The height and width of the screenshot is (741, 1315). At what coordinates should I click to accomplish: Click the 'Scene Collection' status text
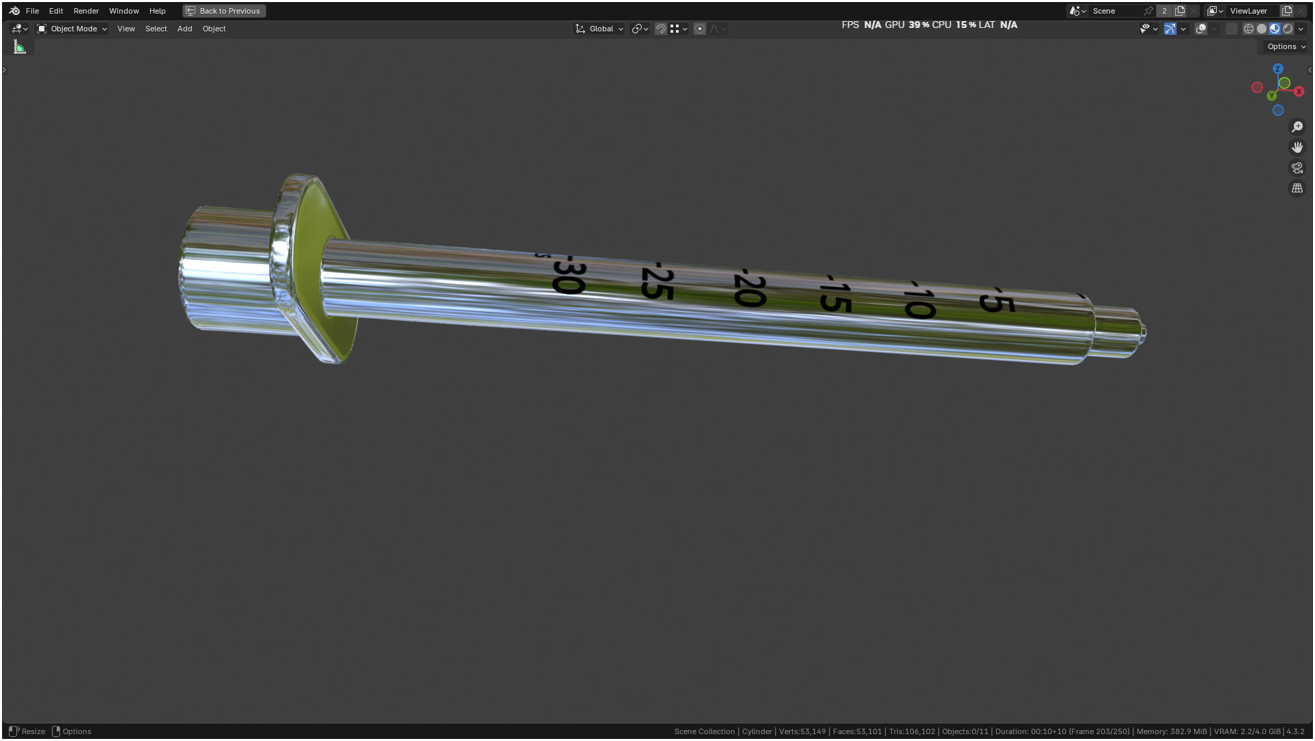704,731
